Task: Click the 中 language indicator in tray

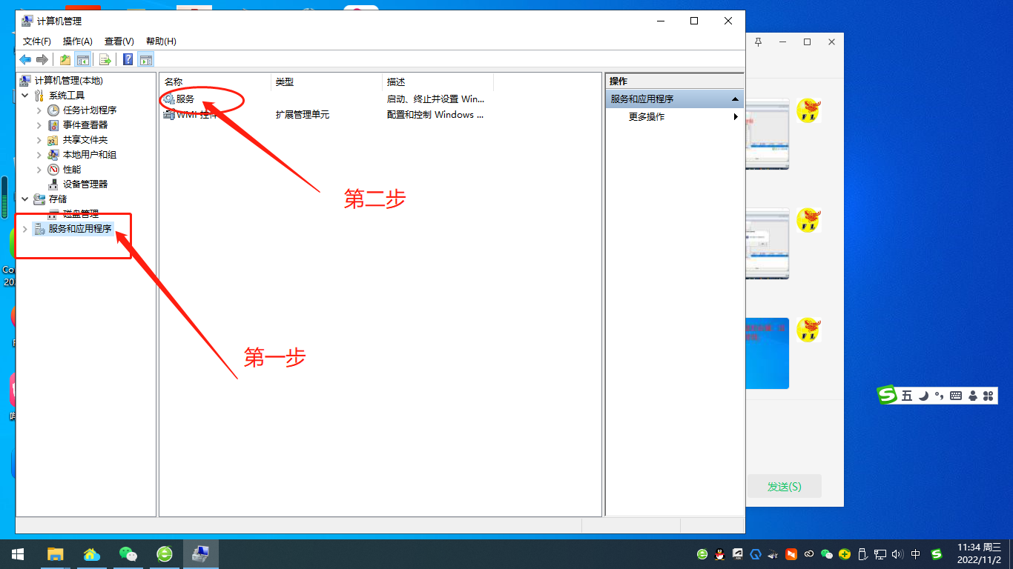Action: click(x=916, y=554)
